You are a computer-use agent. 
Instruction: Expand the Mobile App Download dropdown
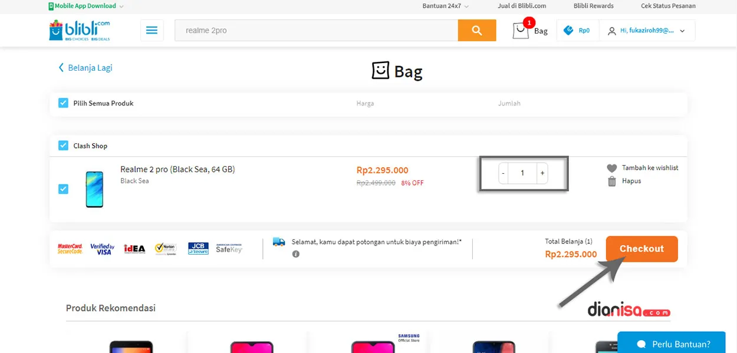85,6
